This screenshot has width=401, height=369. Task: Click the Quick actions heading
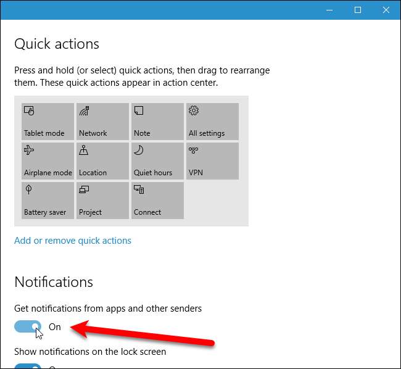[x=57, y=44]
